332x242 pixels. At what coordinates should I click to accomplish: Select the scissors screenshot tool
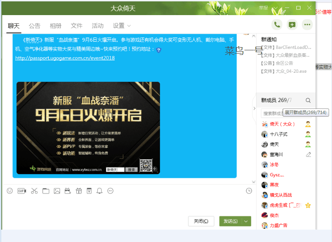click(x=34, y=191)
